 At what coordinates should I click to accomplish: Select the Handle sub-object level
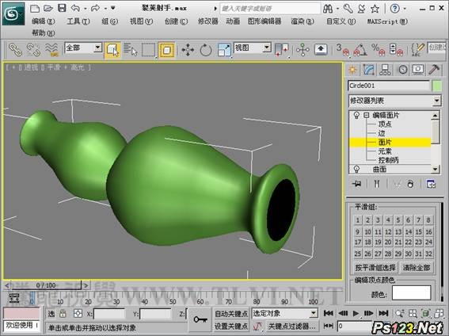[x=388, y=160]
